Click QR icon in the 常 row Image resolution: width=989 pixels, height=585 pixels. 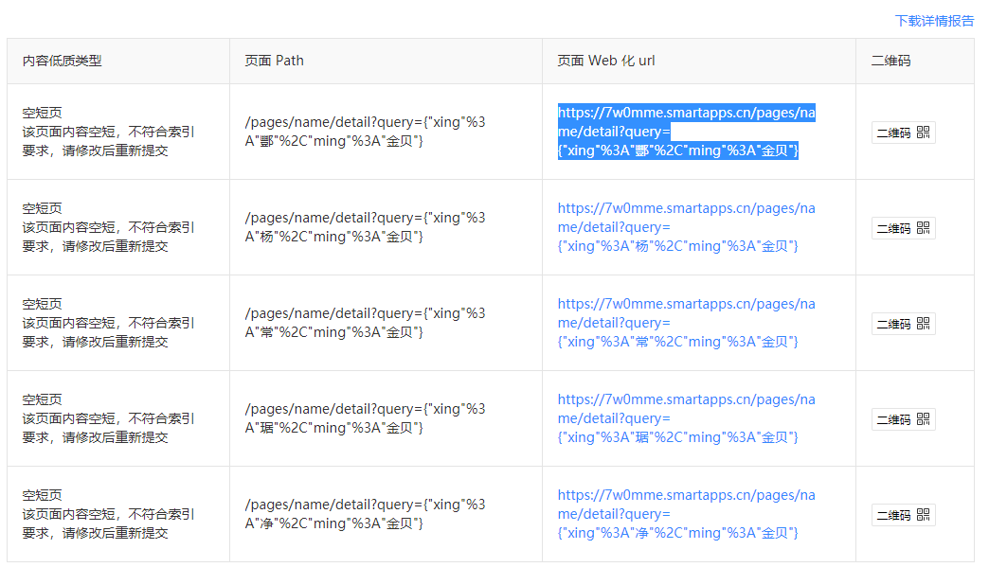coord(923,324)
